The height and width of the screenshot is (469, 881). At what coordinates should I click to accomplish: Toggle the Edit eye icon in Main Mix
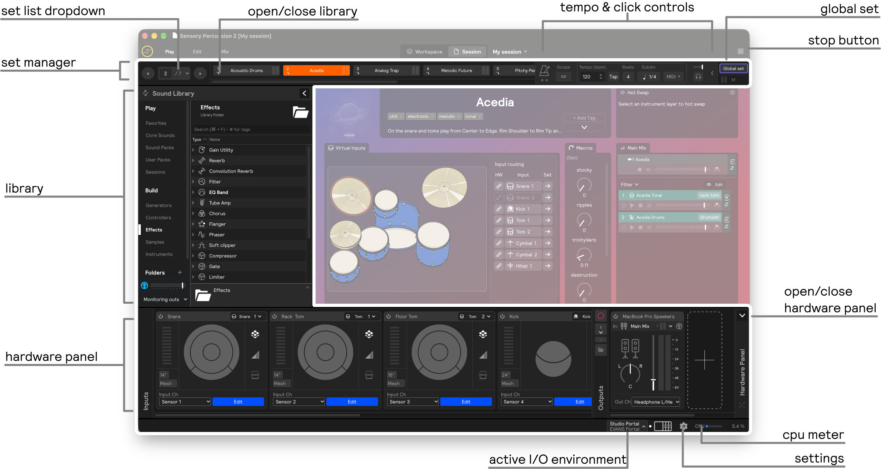(x=709, y=184)
